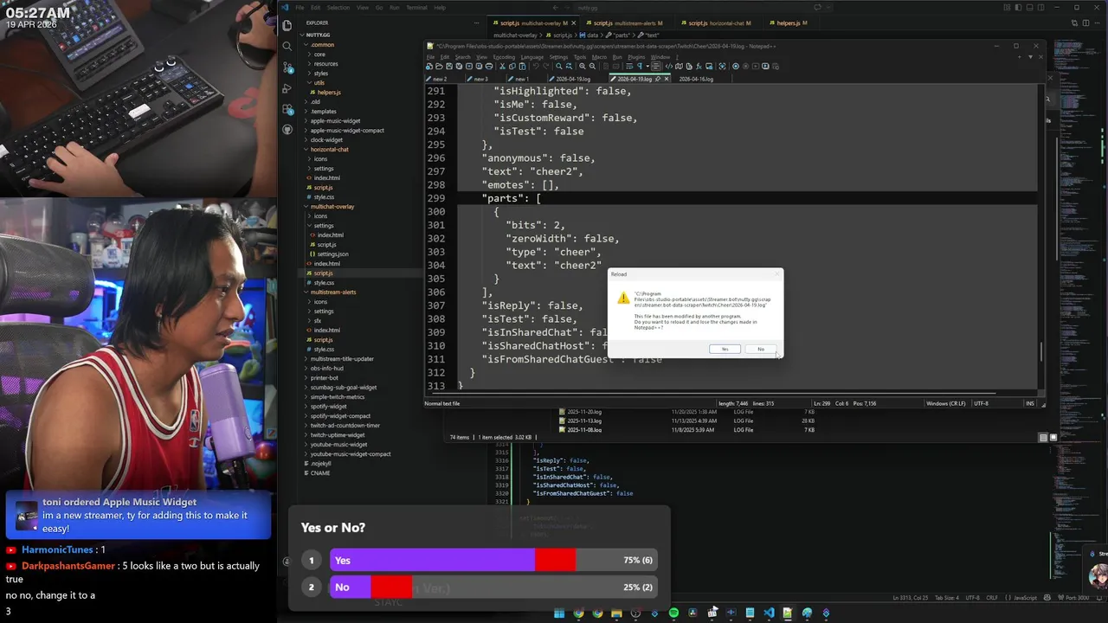
Task: Click Notepad++ Undo toolbar icon
Action: pyautogui.click(x=537, y=67)
